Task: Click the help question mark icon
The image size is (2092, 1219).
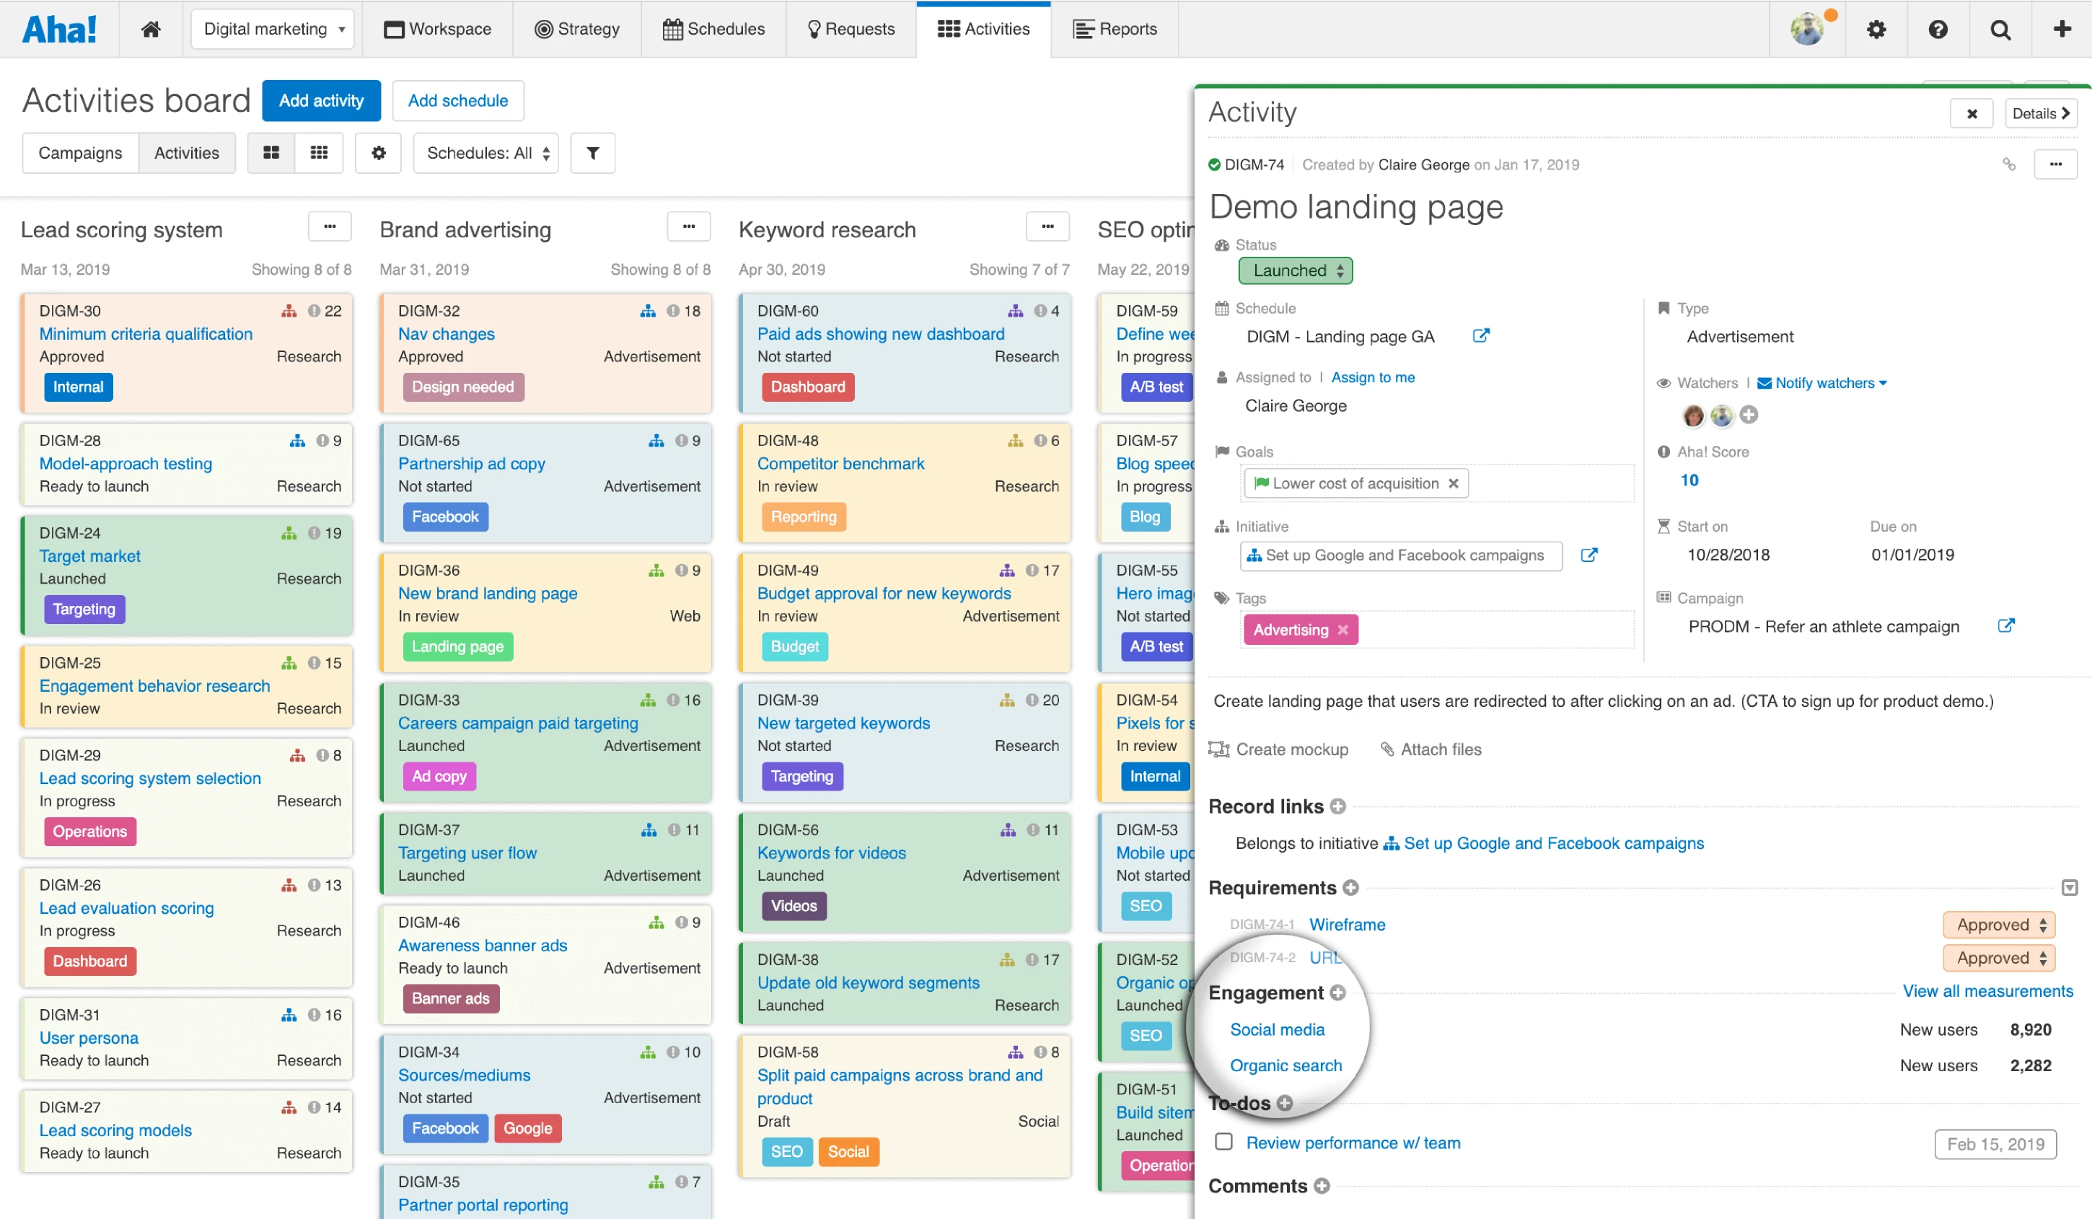Action: pyautogui.click(x=1938, y=29)
